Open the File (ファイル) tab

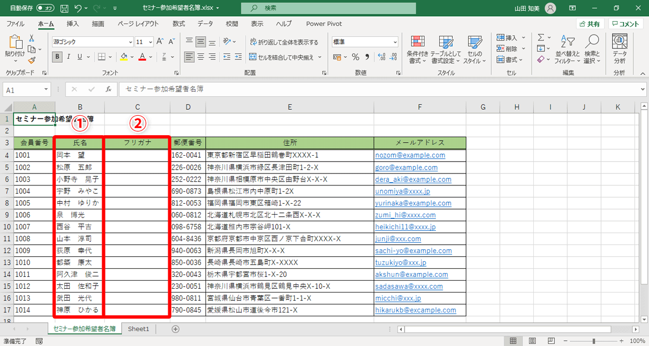(x=15, y=24)
